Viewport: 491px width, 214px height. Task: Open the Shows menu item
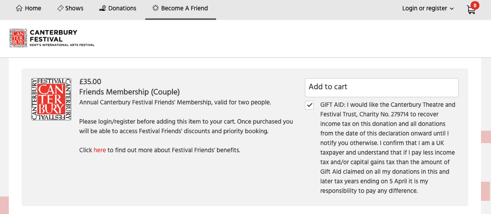tap(70, 8)
